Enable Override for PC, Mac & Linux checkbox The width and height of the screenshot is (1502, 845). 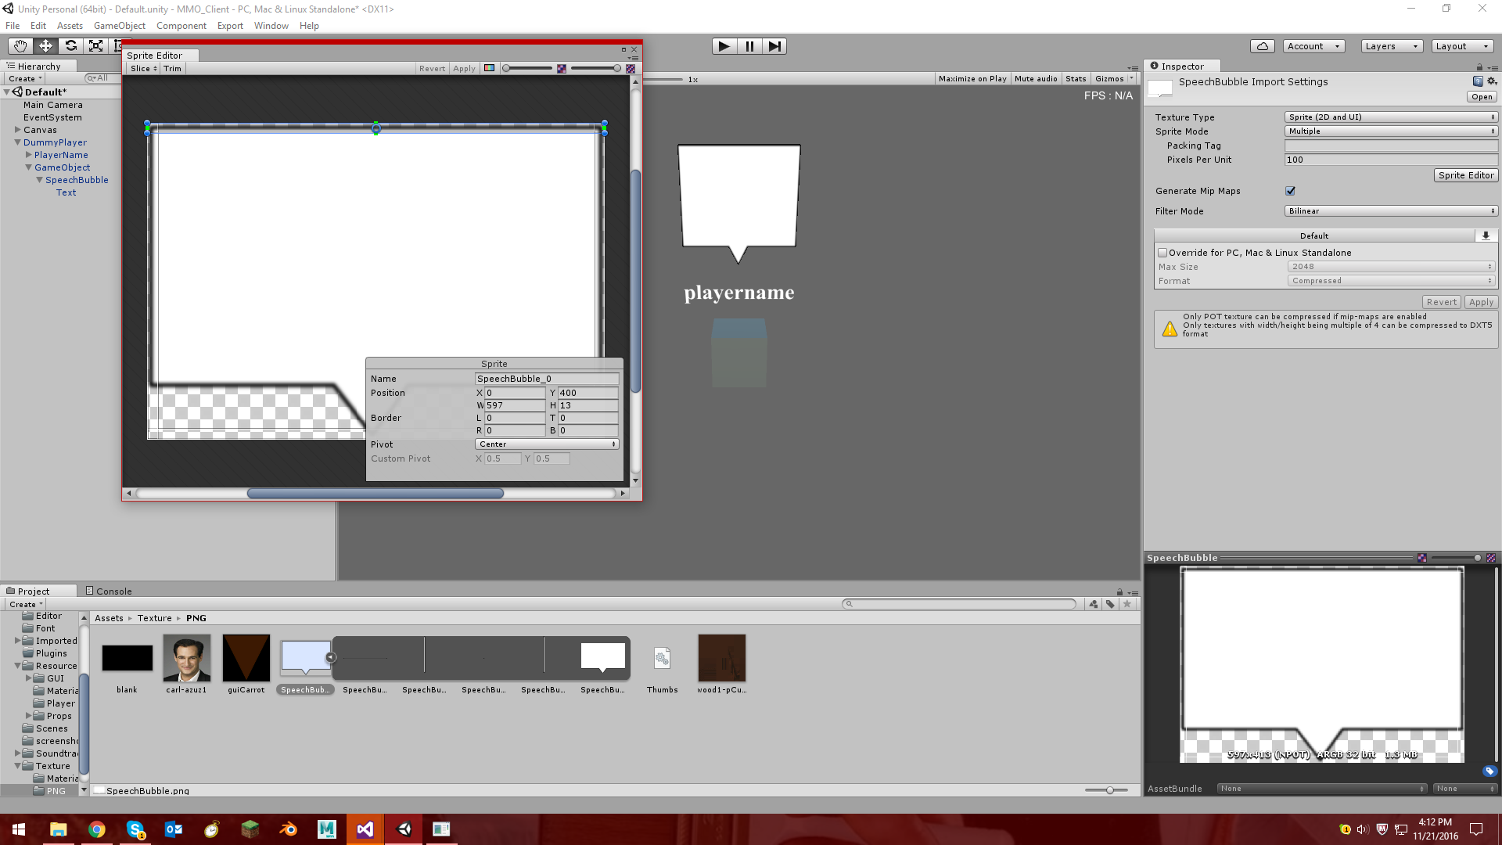(1162, 253)
